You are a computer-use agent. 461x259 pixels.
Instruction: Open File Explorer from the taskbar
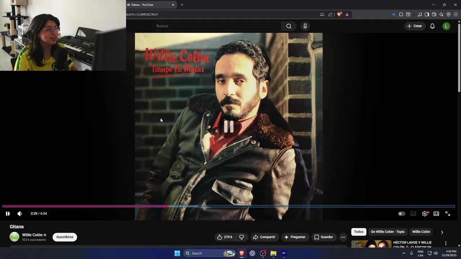(273, 253)
